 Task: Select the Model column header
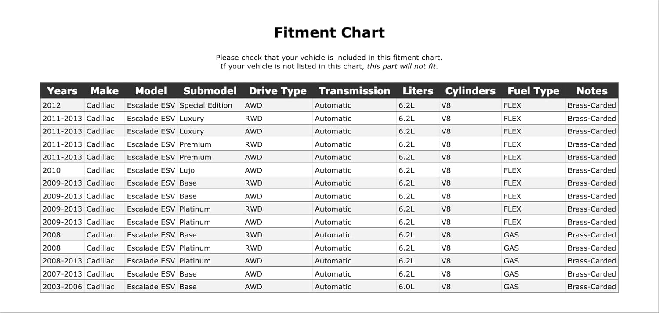point(151,91)
